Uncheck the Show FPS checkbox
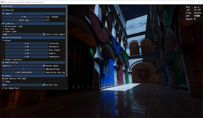This screenshot has width=203, height=118. click(x=3, y=10)
